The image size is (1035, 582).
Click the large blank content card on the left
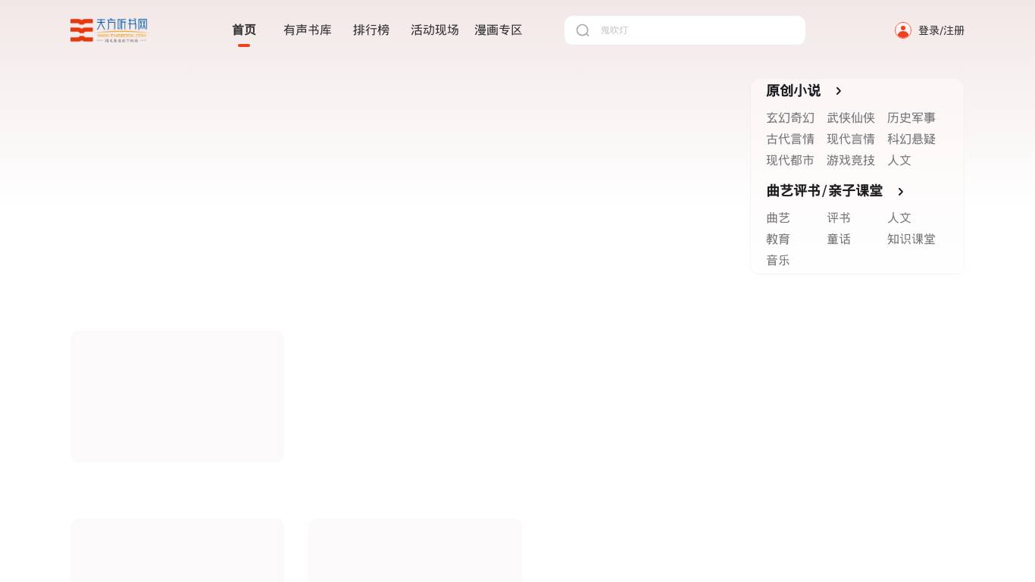click(x=177, y=396)
